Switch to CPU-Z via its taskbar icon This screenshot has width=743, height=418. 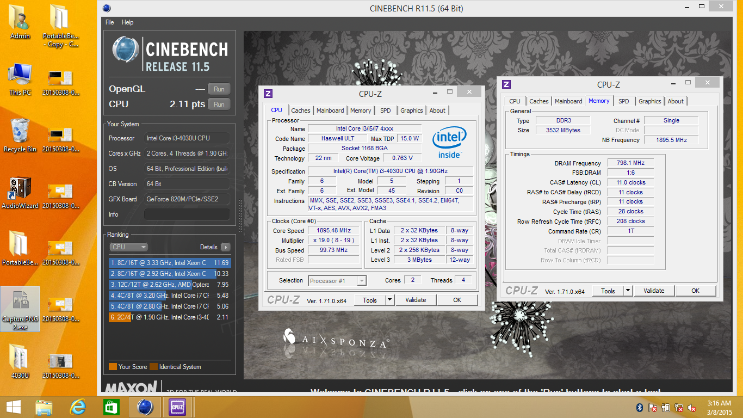pos(178,407)
